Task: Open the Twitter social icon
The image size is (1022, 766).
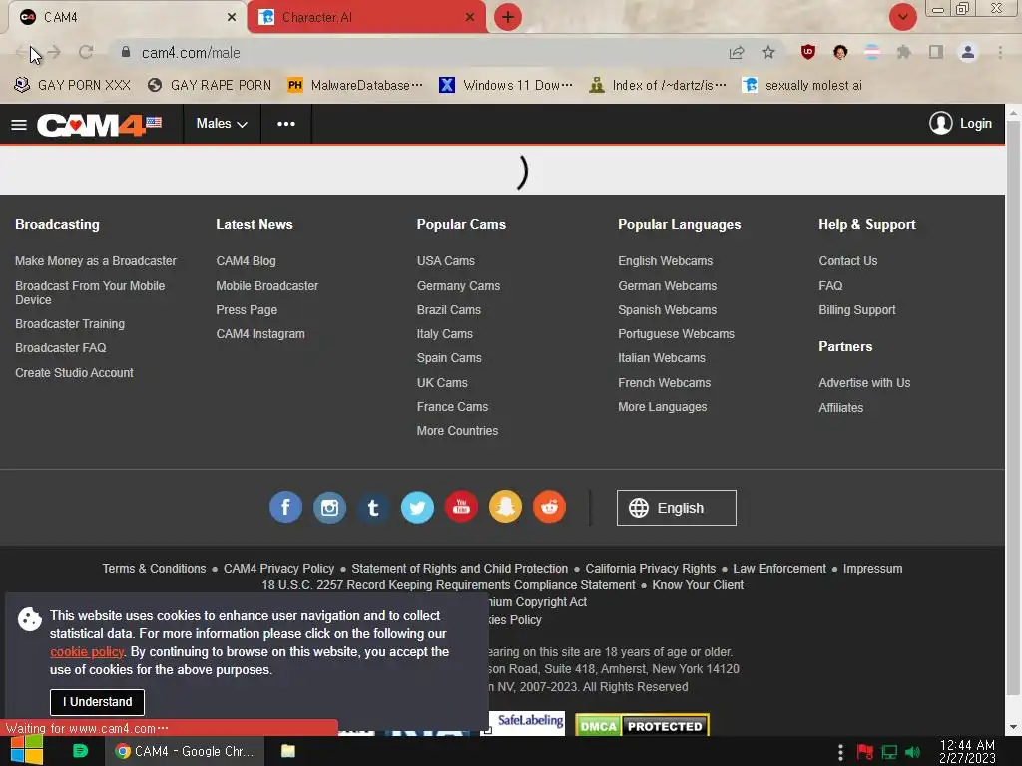Action: [417, 507]
